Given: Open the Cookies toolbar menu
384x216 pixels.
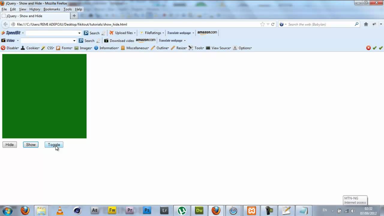Looking at the screenshot, I should (x=30, y=48).
